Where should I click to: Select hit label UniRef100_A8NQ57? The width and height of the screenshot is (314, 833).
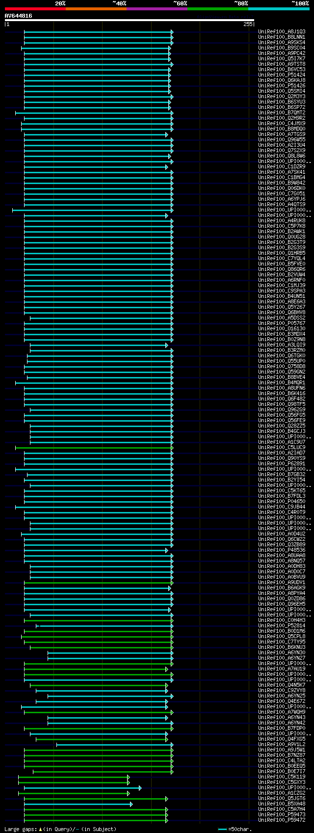(x=282, y=561)
